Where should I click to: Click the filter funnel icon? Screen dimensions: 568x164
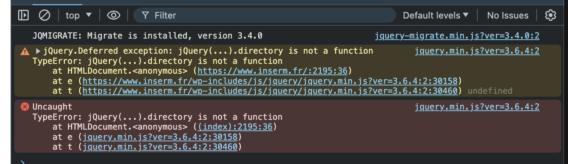[x=145, y=15]
